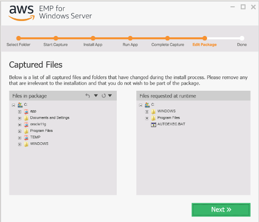Click the Next button

[221, 210]
